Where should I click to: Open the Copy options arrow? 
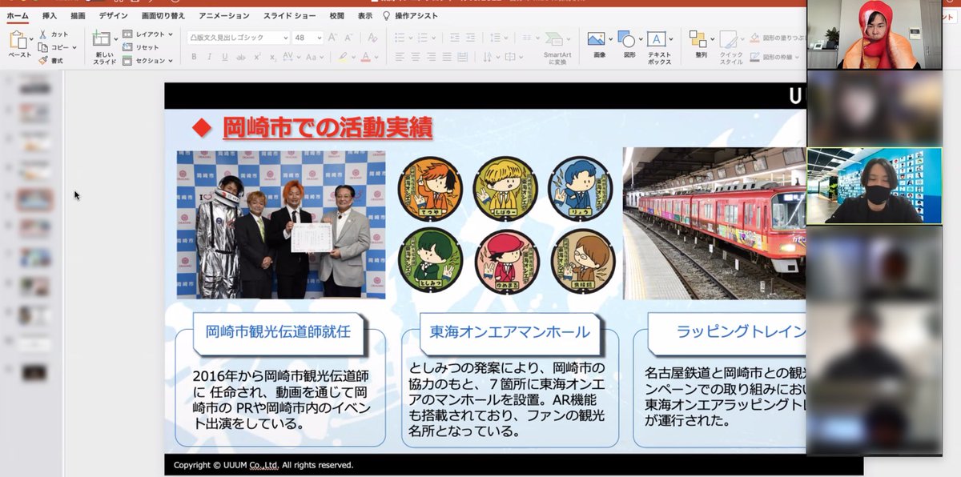point(75,47)
